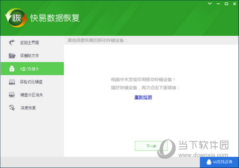Viewport: 239px width, 168px height.
Task: Click the clock icon beside 深度恢复
Action: click(x=12, y=108)
